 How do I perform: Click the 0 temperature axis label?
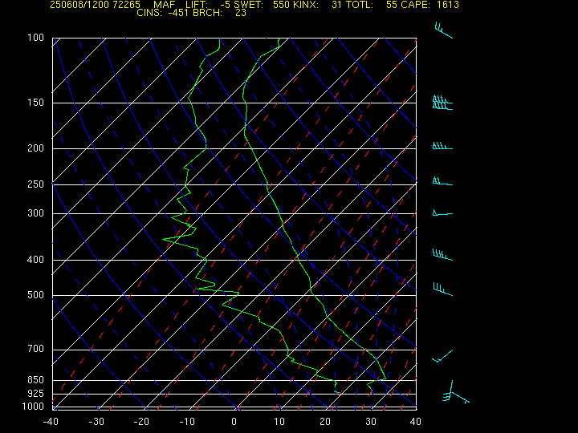pyautogui.click(x=234, y=422)
